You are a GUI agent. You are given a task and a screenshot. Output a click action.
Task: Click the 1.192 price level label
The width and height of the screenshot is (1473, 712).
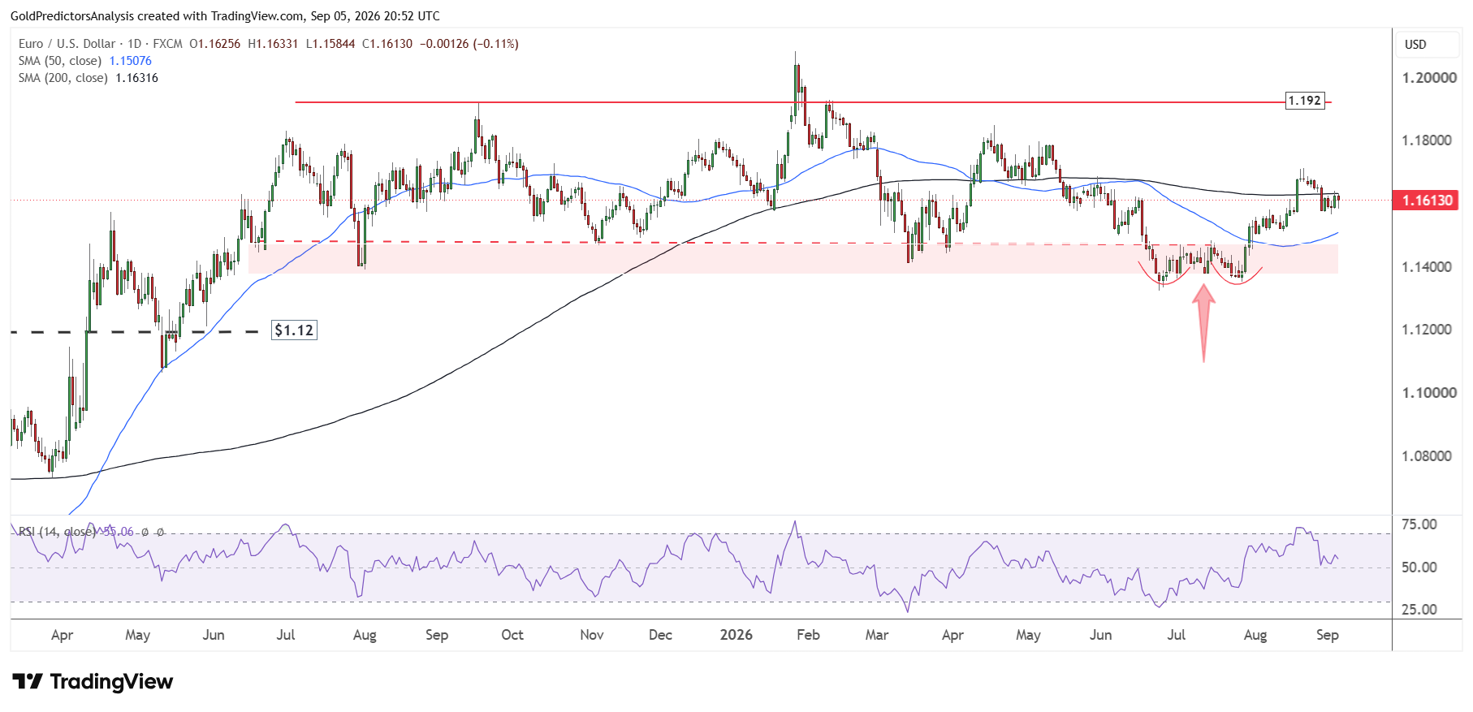(x=1305, y=101)
